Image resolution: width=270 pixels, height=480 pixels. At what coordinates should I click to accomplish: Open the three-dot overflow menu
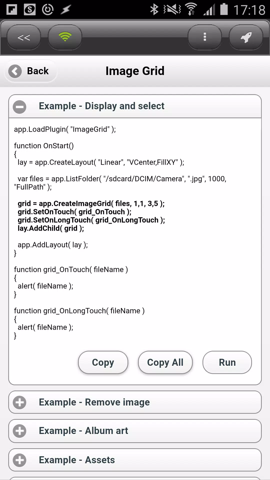pos(205,37)
